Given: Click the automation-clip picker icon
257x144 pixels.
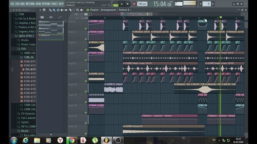Looking at the screenshot, I should tap(60, 17).
